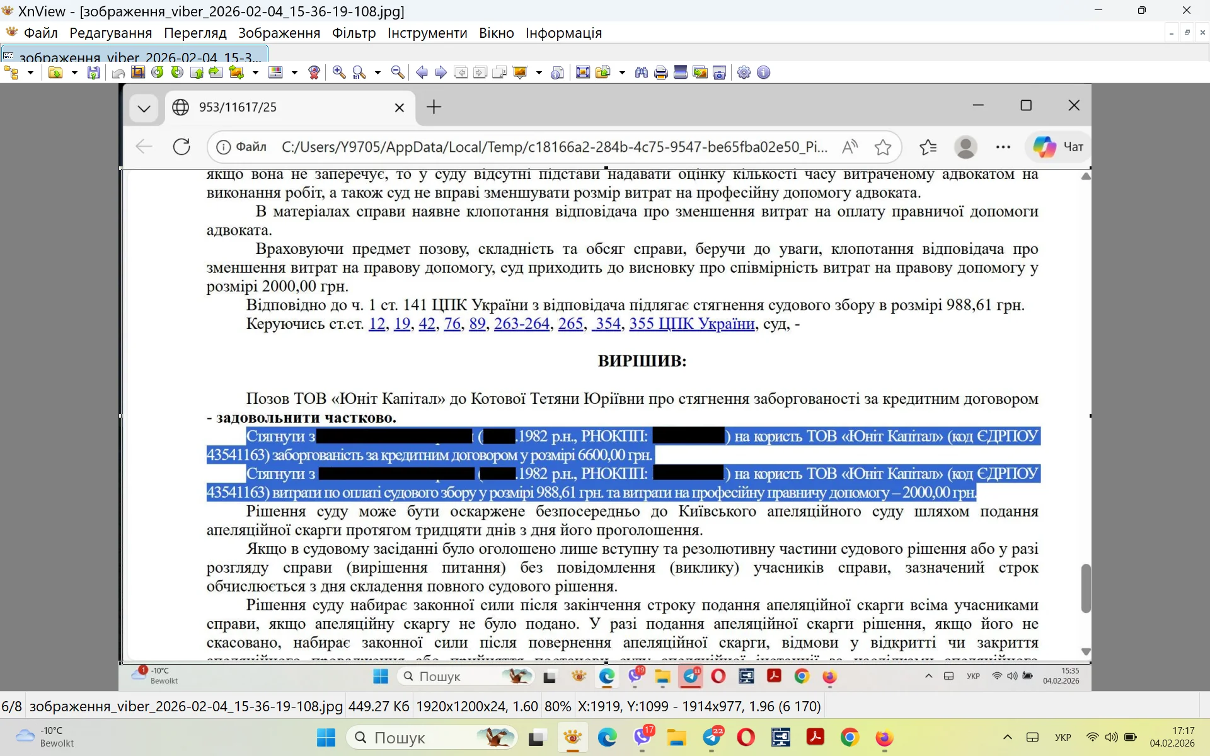Rotate the image counterclockwise
Image resolution: width=1210 pixels, height=756 pixels.
(x=158, y=72)
